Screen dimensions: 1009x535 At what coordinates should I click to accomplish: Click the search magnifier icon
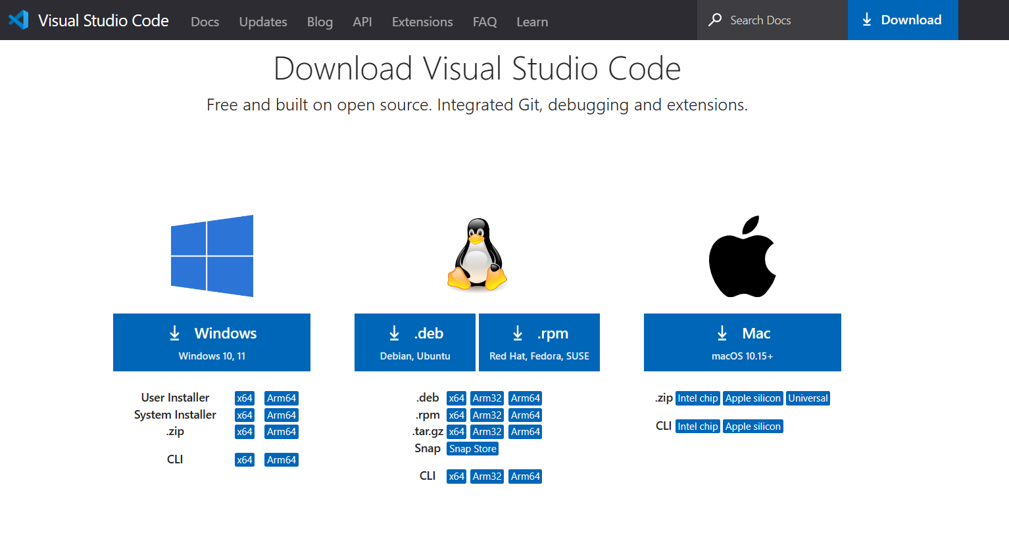pyautogui.click(x=715, y=20)
